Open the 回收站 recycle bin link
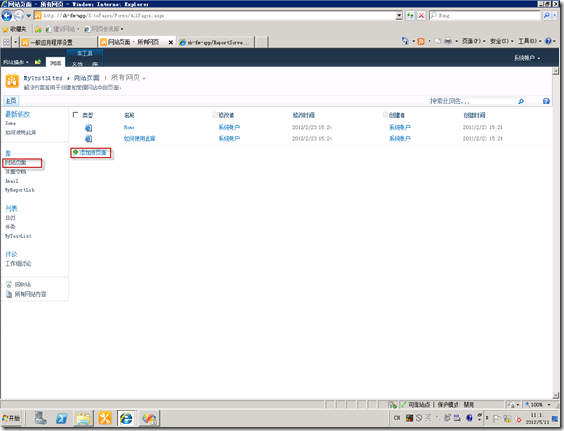This screenshot has width=564, height=431. click(22, 285)
